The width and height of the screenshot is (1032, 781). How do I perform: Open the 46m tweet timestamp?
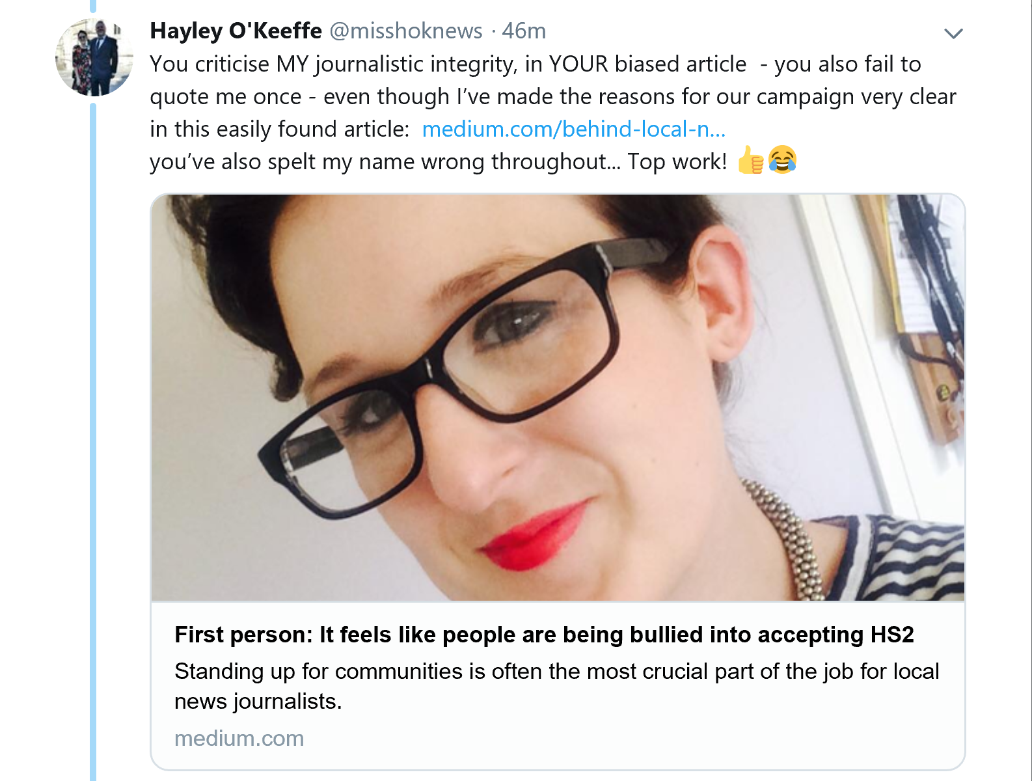(x=524, y=31)
